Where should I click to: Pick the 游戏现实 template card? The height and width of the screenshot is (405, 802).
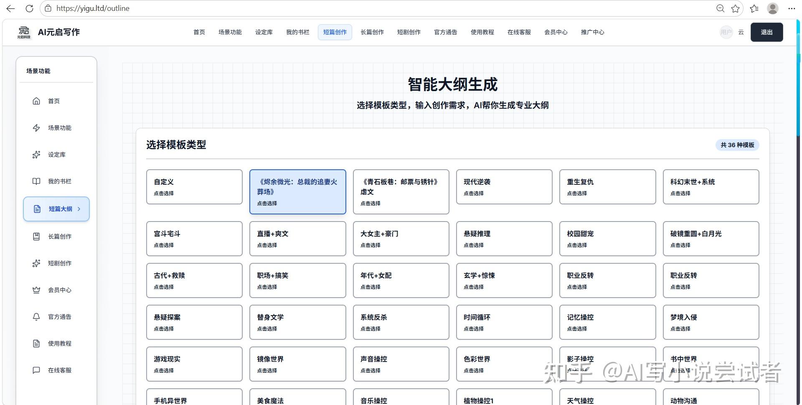(194, 364)
